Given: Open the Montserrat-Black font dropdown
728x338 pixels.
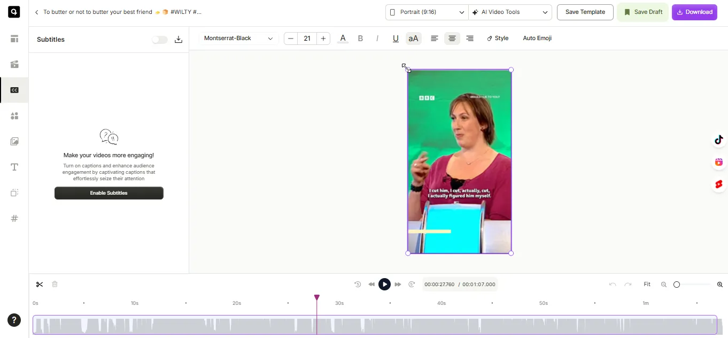Looking at the screenshot, I should coord(238,39).
